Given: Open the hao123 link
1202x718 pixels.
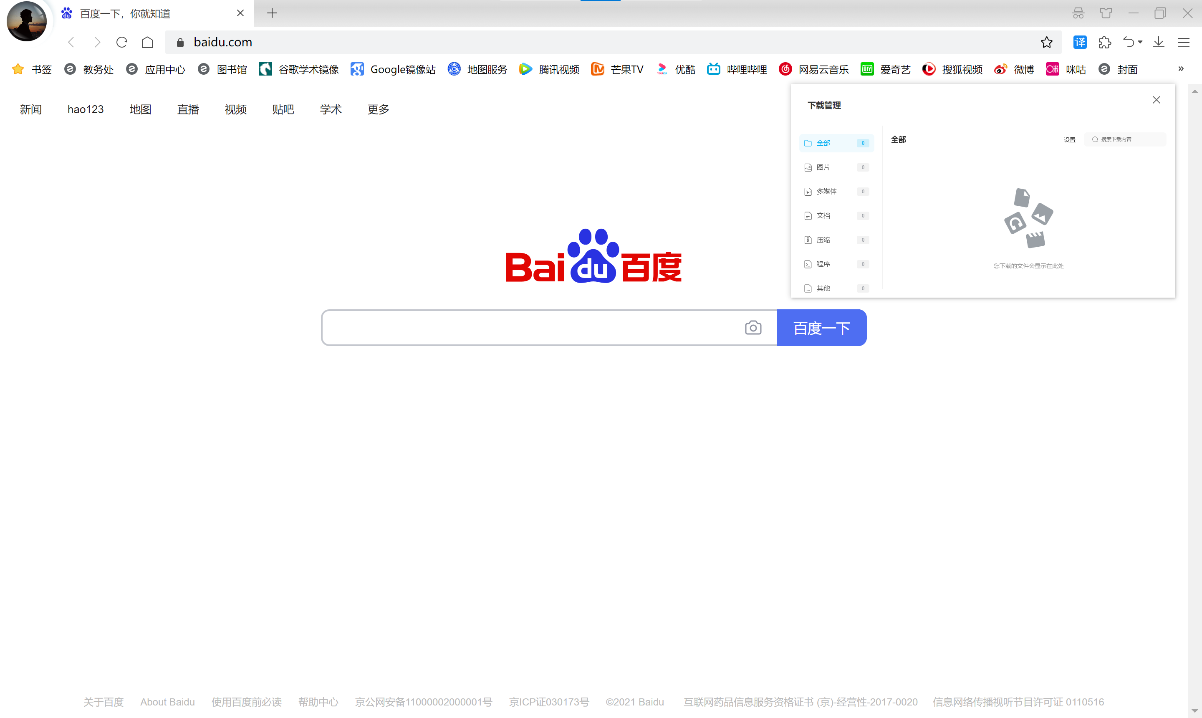Looking at the screenshot, I should tap(86, 109).
